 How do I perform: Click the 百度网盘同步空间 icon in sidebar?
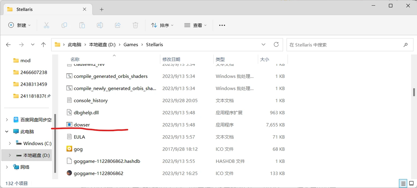pos(16,120)
